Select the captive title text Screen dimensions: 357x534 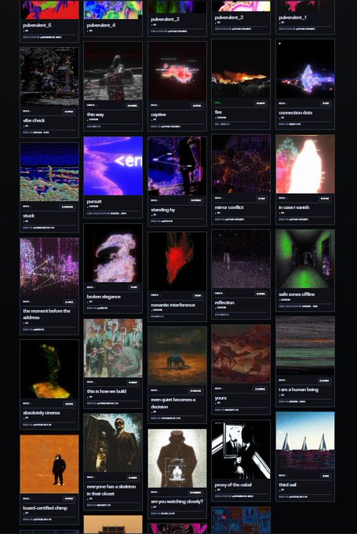point(158,115)
